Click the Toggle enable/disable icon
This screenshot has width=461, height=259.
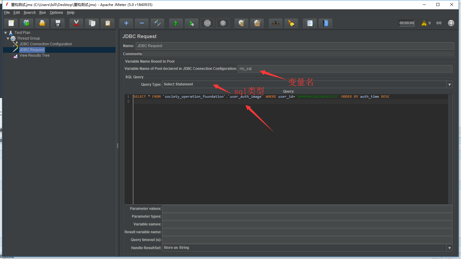[158, 23]
